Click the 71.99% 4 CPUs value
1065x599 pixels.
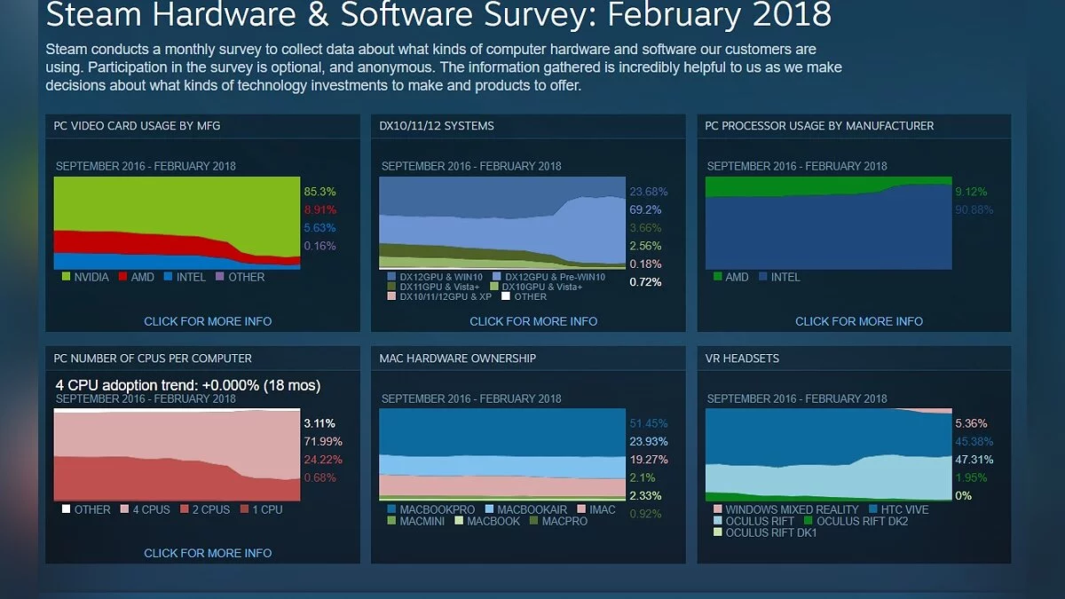(x=323, y=441)
